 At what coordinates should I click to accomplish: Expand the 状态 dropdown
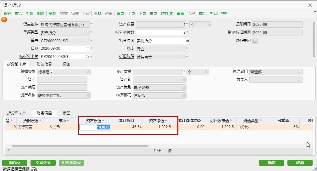[184, 49]
